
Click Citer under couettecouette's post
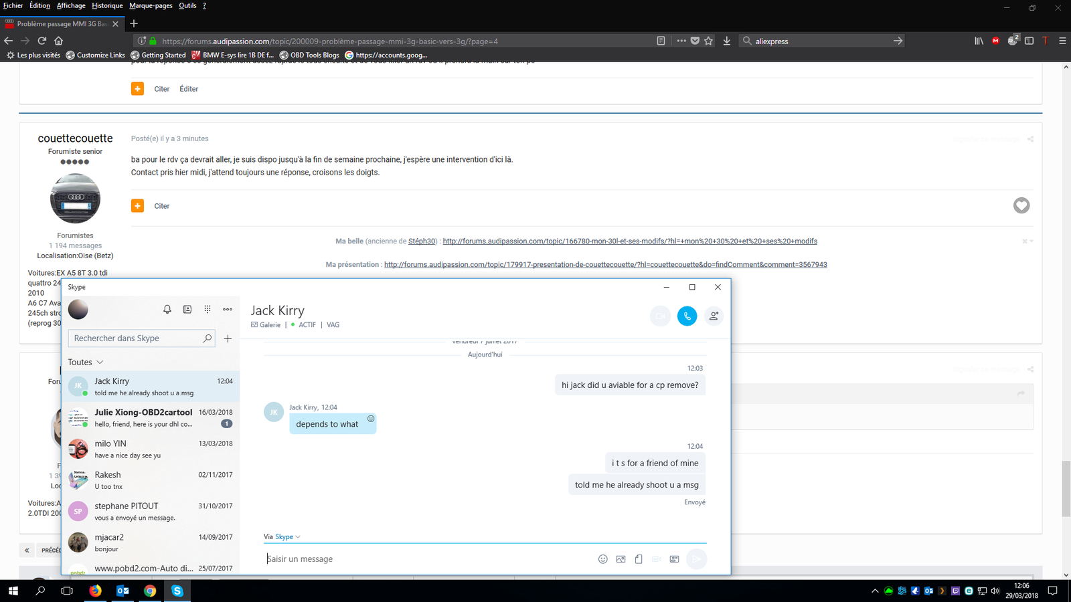coord(161,206)
